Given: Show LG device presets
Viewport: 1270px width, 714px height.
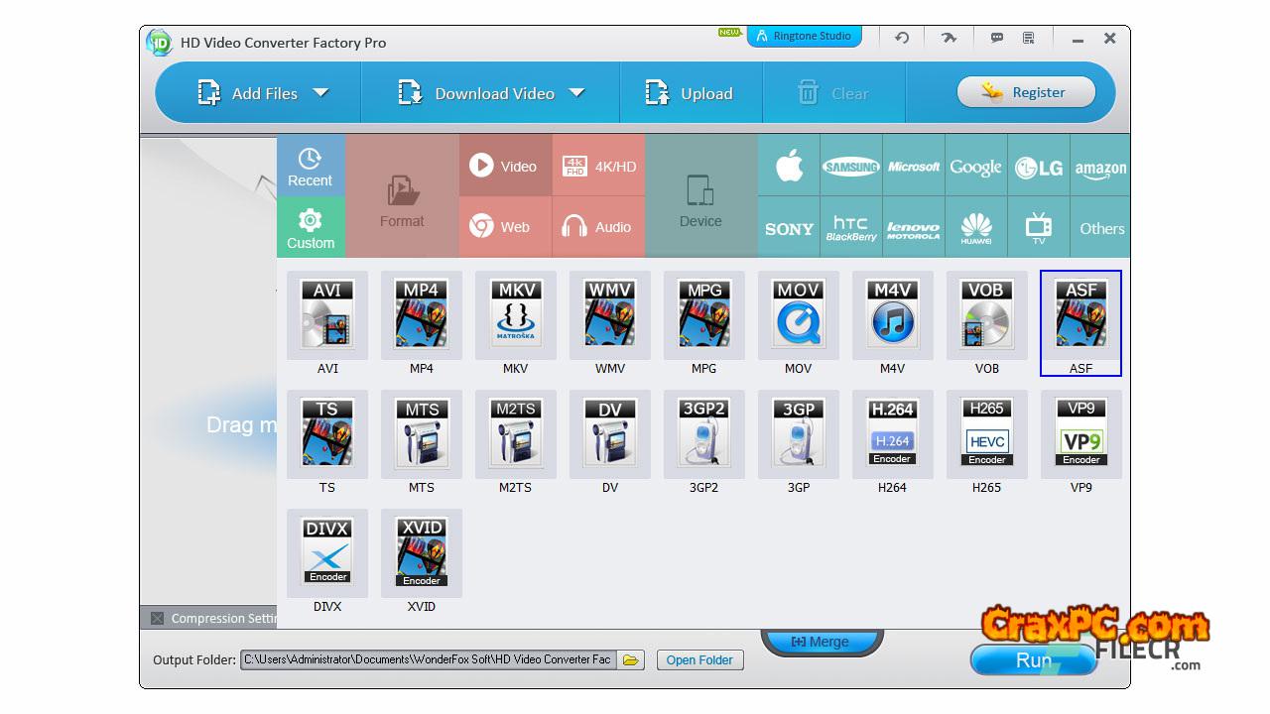Looking at the screenshot, I should point(1038,166).
